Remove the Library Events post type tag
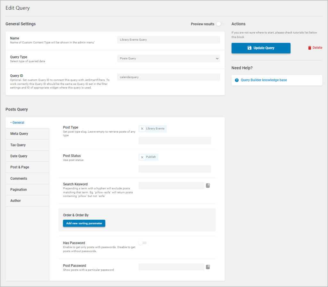The height and width of the screenshot is (287, 328). coord(142,128)
